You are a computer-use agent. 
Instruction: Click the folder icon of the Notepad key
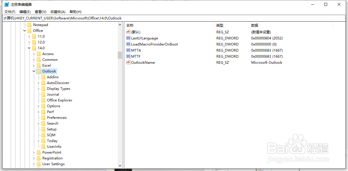click(29, 25)
